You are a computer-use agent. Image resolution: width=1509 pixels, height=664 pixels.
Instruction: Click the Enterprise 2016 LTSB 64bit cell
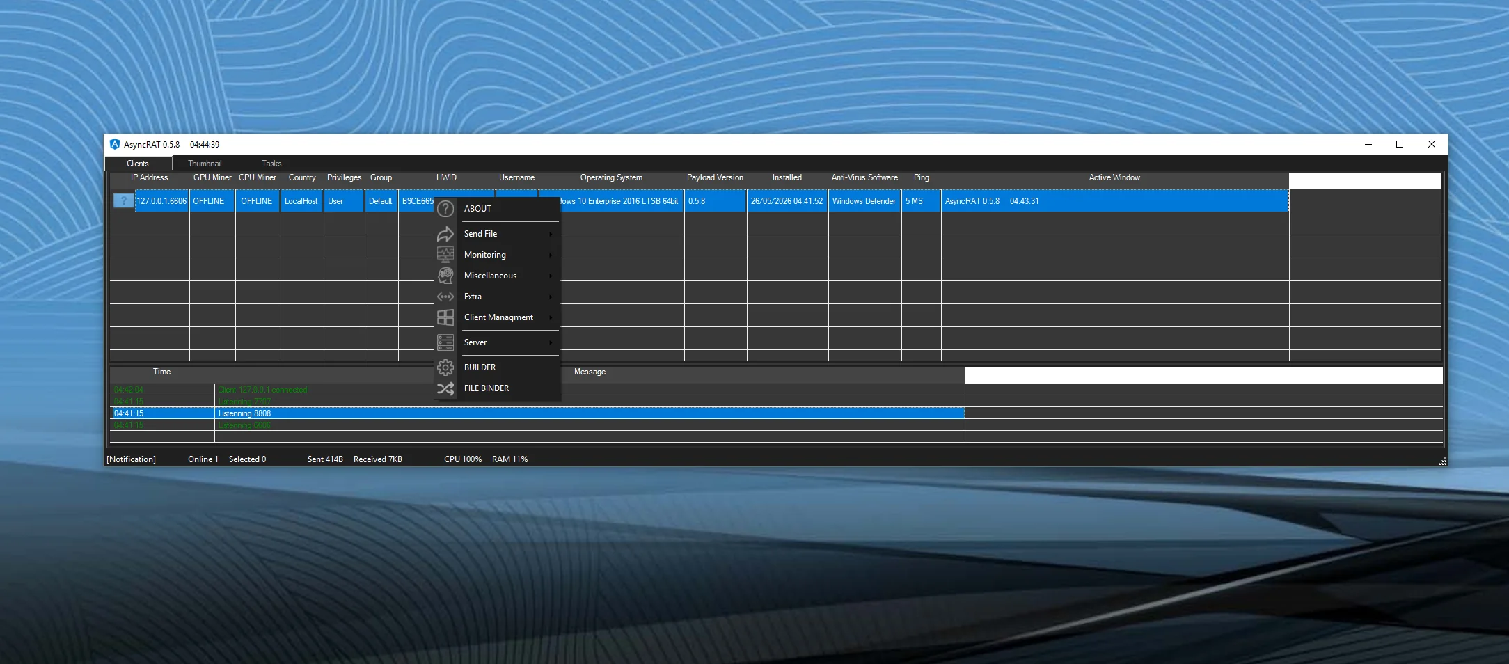coord(622,201)
